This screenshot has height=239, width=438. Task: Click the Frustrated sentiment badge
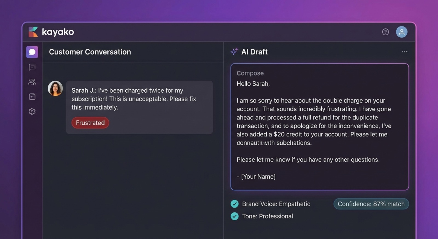click(x=90, y=123)
